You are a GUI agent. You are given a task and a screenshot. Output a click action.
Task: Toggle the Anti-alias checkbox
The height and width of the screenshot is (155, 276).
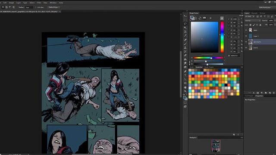coord(36,7)
